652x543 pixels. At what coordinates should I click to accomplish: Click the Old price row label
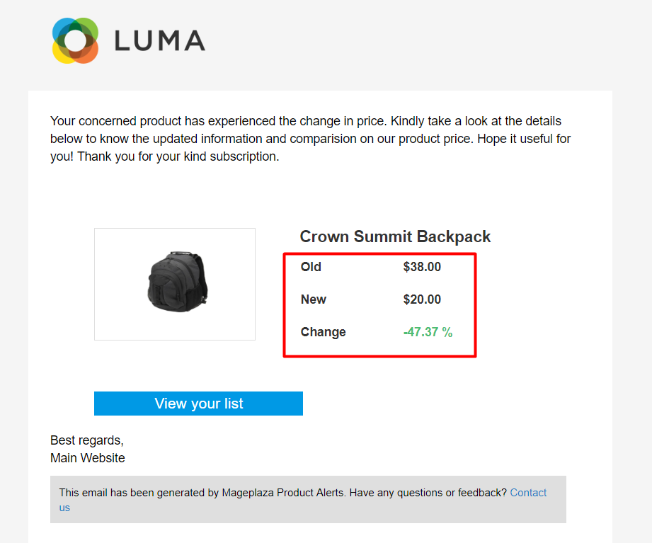(x=311, y=267)
